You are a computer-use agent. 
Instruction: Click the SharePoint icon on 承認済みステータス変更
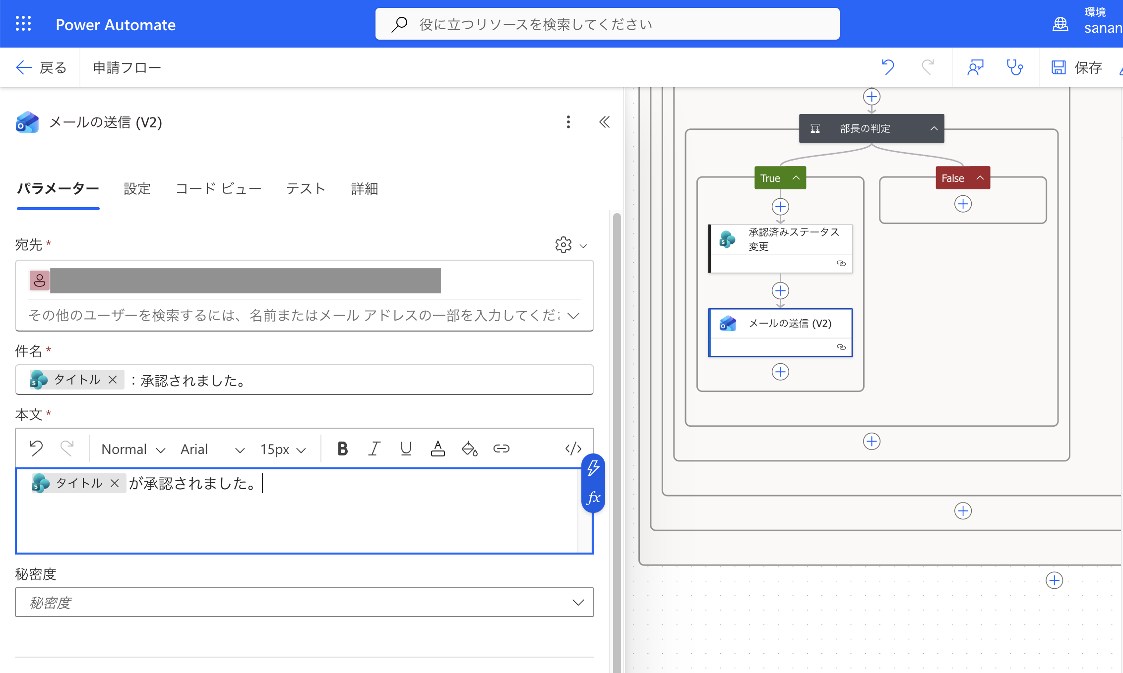coord(727,239)
